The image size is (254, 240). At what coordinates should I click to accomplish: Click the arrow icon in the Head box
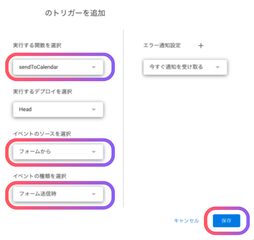coord(94,110)
